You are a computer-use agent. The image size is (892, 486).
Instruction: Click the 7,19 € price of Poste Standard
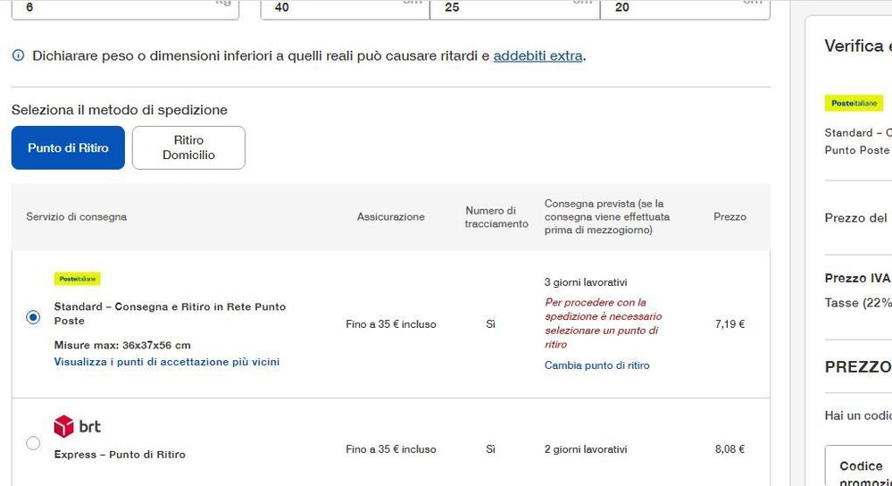tap(729, 323)
